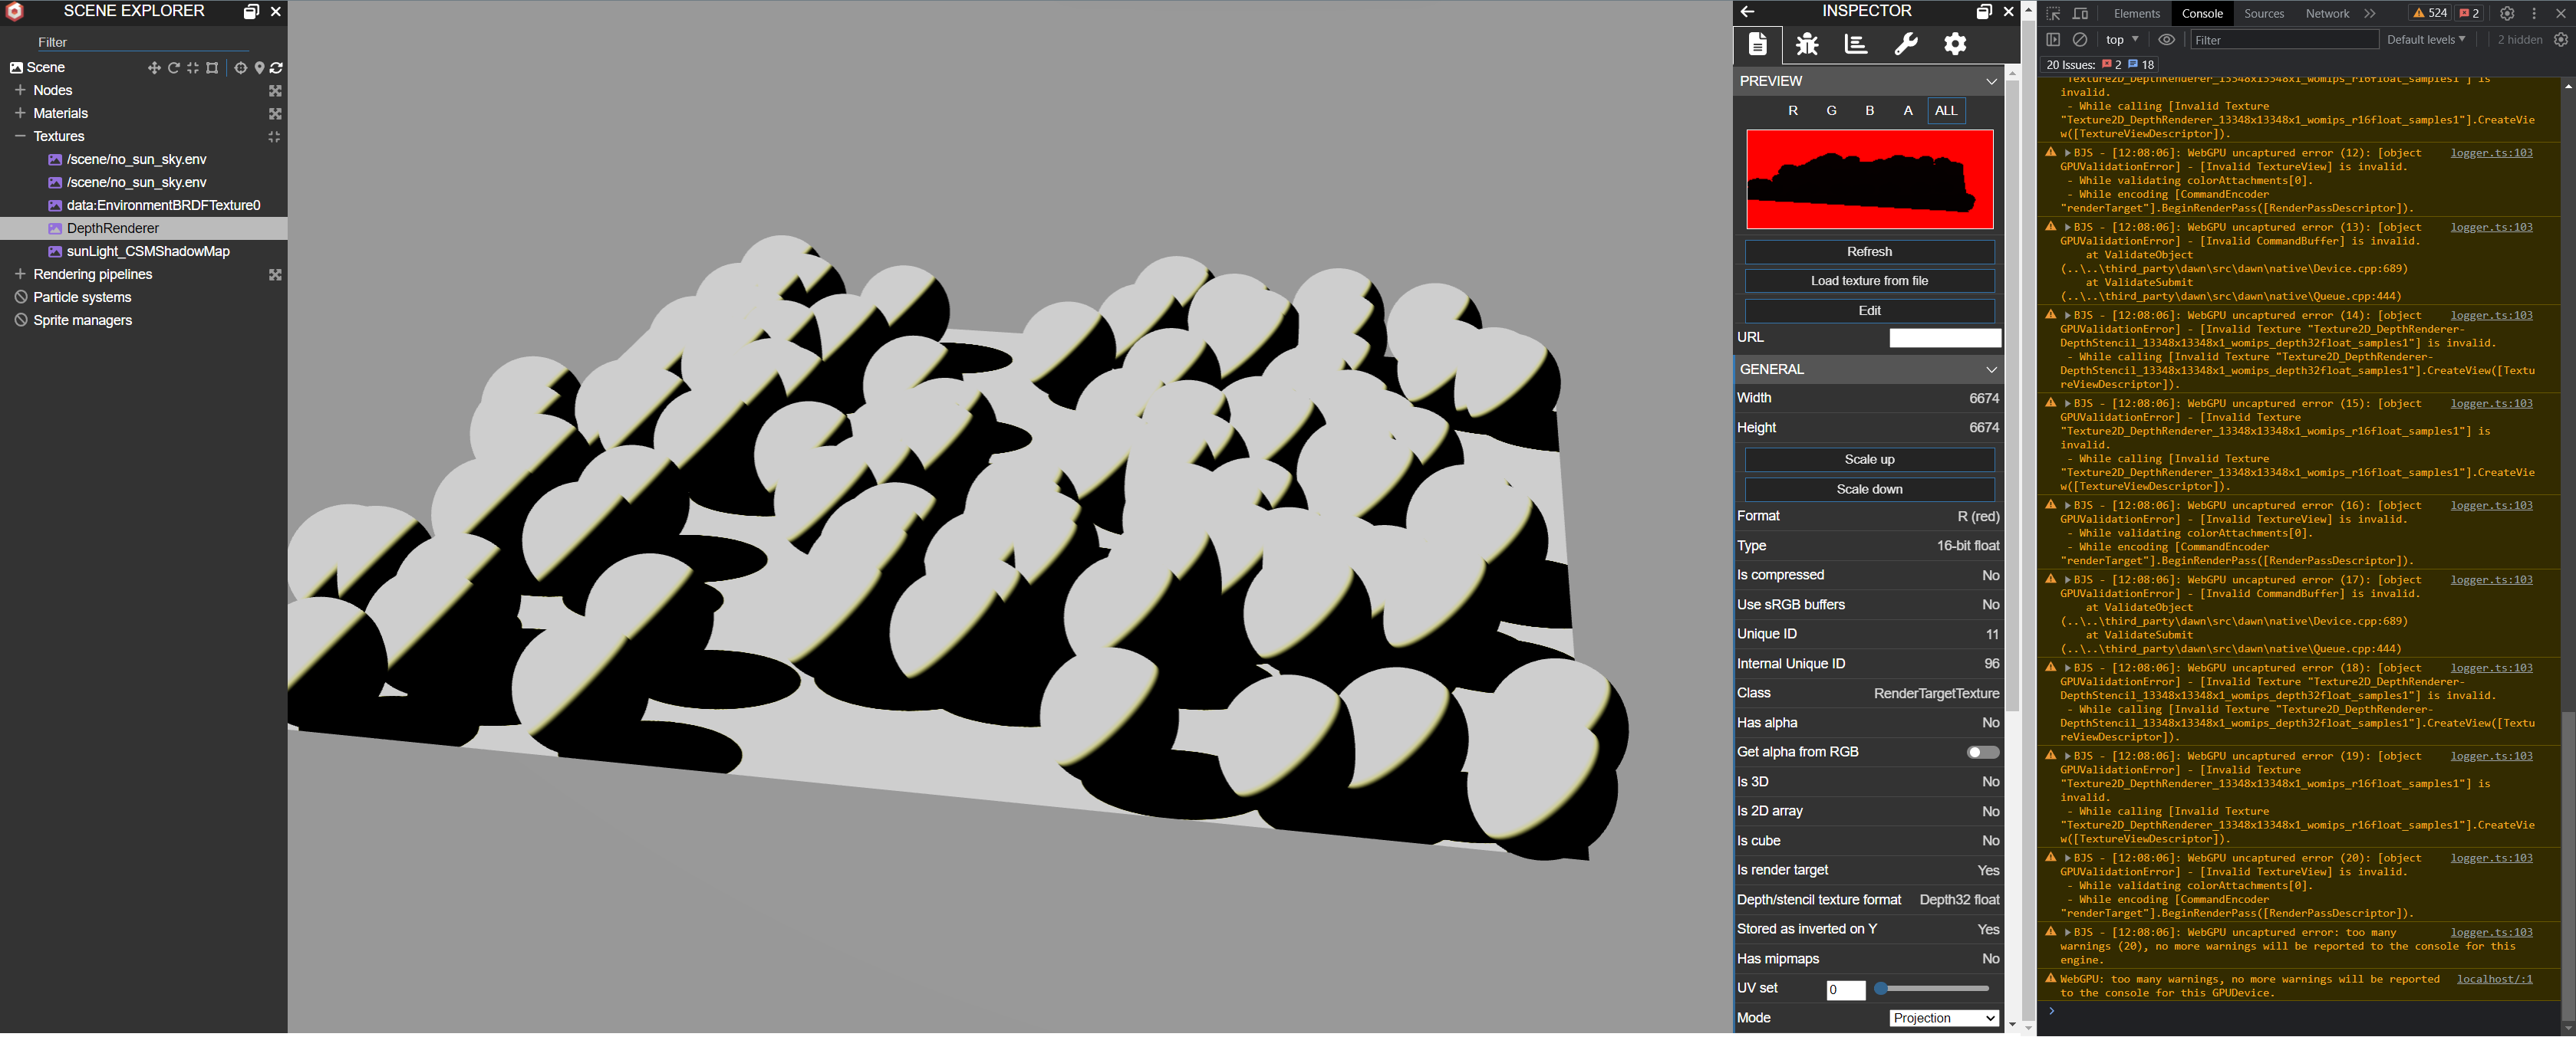Enable the rotation gizmo icon

[x=173, y=68]
